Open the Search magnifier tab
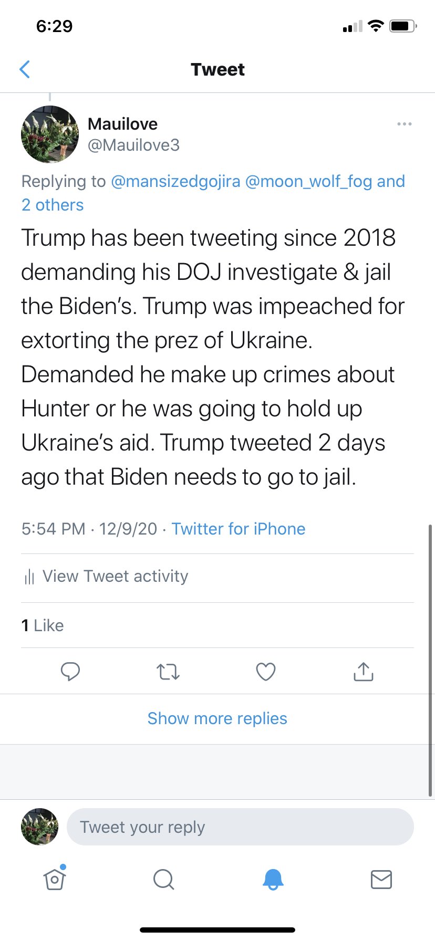 click(163, 879)
